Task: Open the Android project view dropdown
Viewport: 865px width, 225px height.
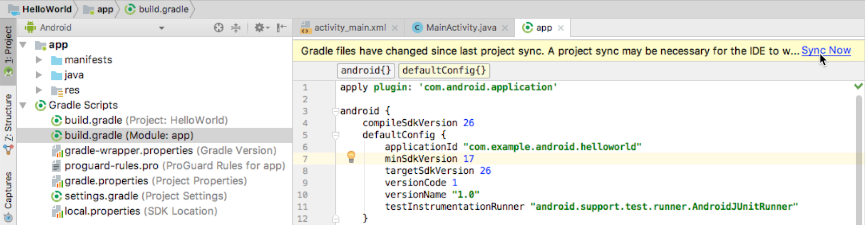Action: (x=162, y=28)
